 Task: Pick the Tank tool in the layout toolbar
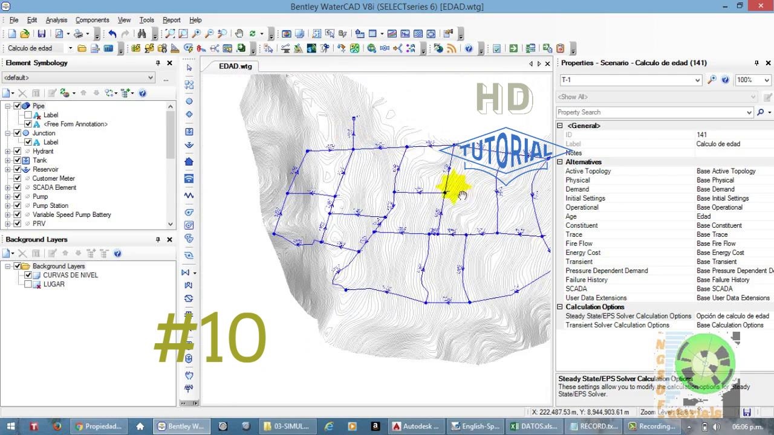(x=189, y=132)
